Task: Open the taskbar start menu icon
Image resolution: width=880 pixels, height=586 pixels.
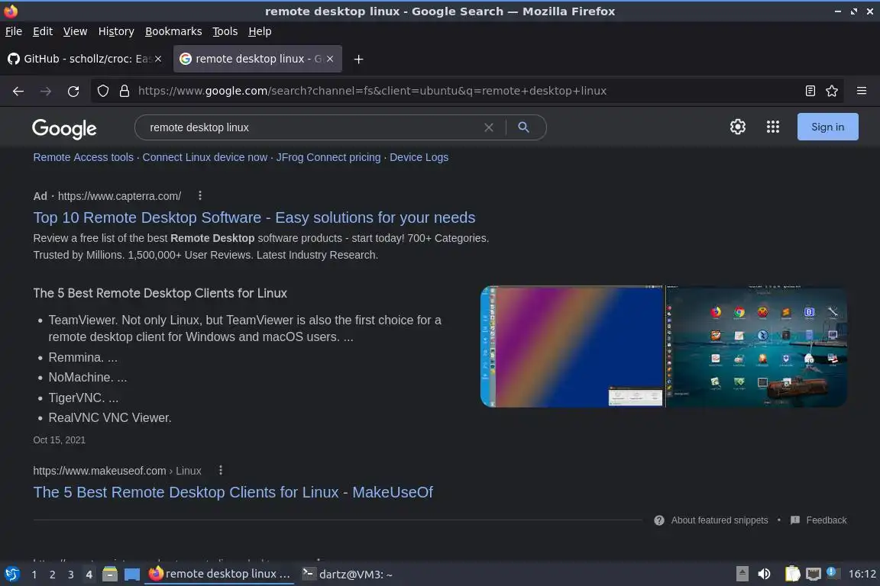Action: coord(11,575)
